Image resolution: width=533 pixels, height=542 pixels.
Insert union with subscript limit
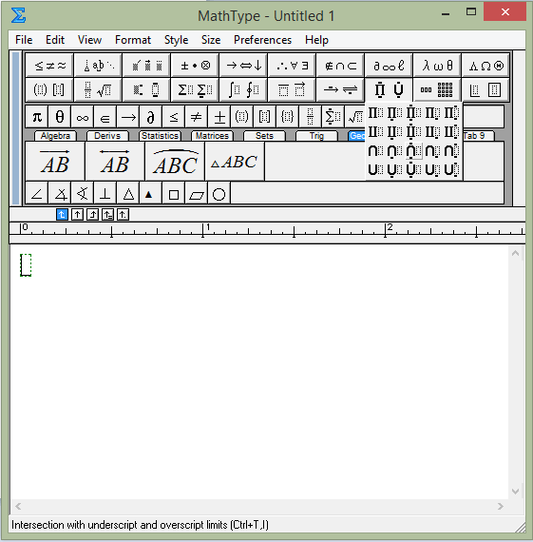(432, 169)
